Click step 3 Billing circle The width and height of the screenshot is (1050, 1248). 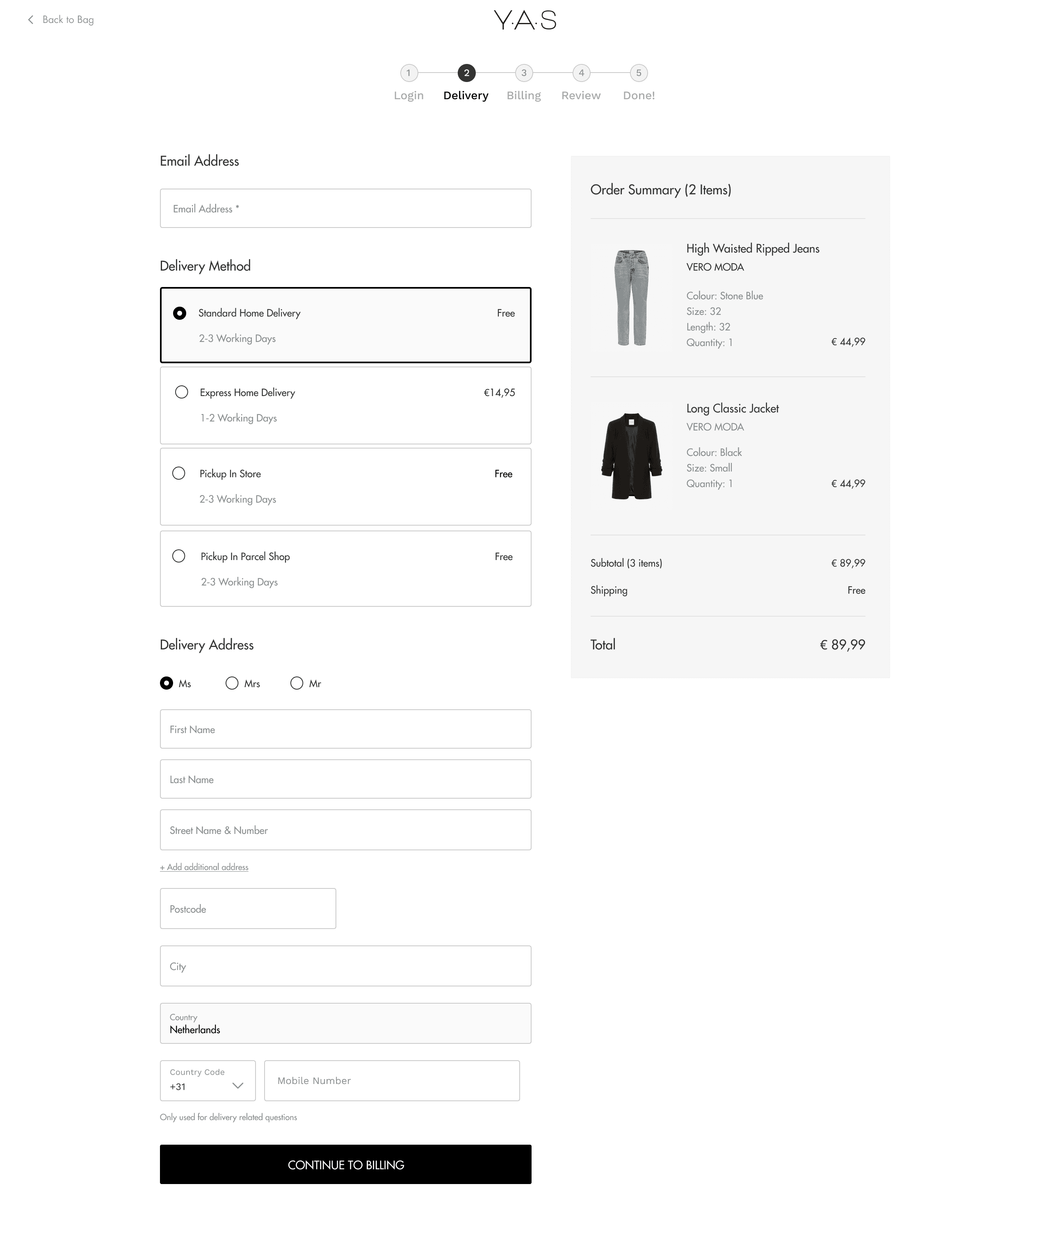click(524, 73)
